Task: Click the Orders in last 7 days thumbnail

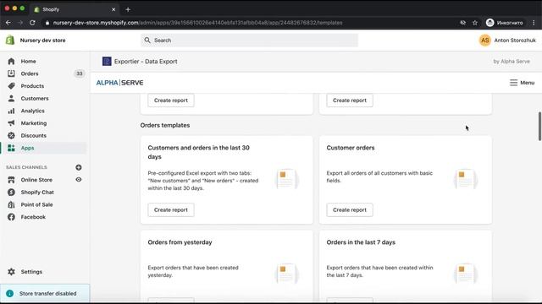Action: pyautogui.click(x=465, y=274)
